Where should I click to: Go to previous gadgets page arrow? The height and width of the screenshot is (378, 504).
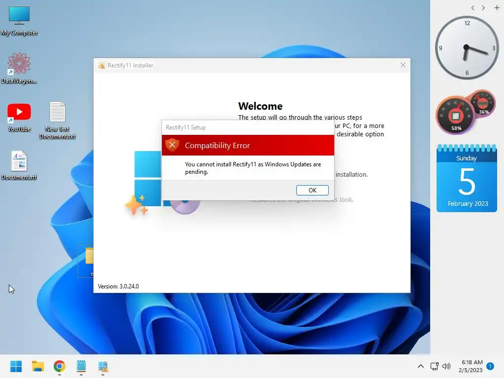pos(472,8)
